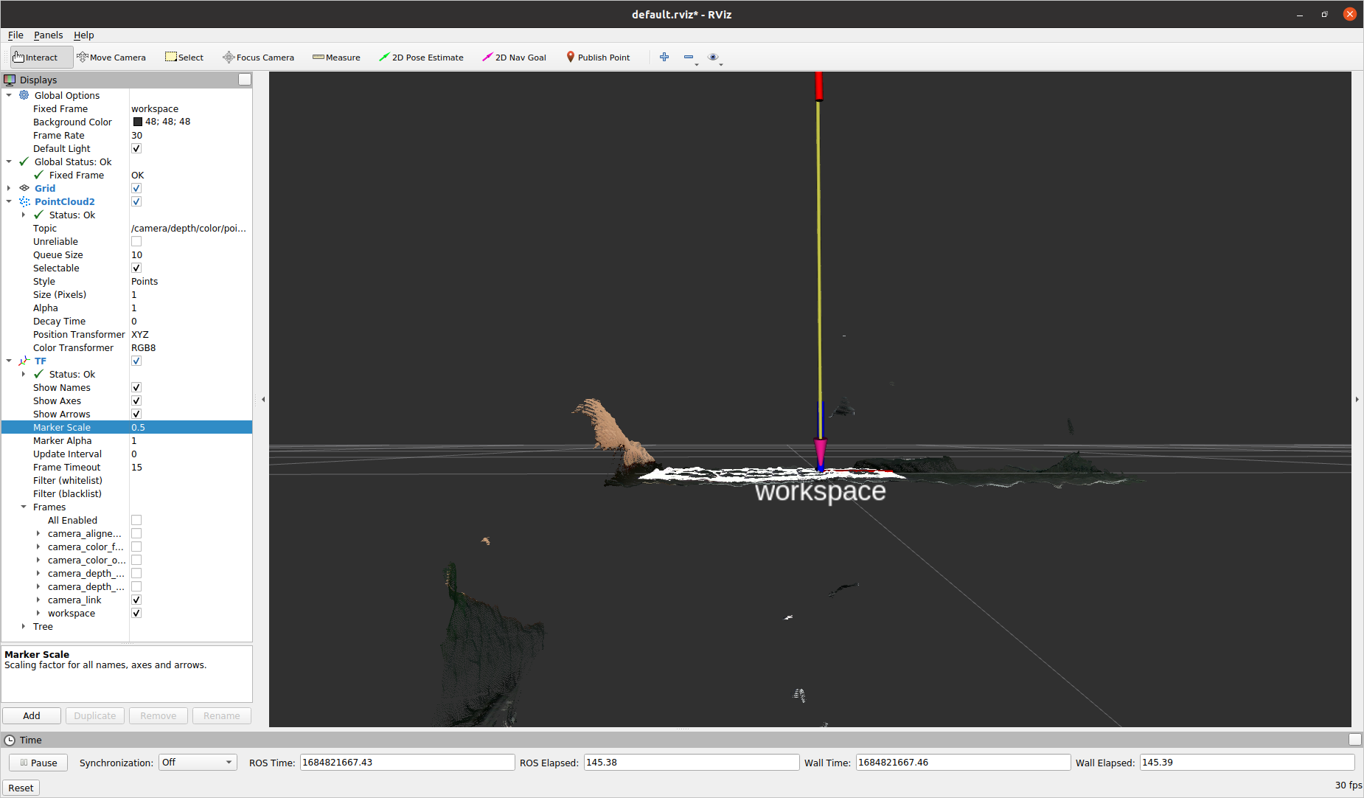Expand the Tree item in TF display
Image resolution: width=1364 pixels, height=798 pixels.
(24, 626)
